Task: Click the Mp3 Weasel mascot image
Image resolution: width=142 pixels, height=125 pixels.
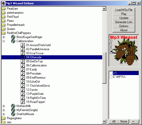Action: tap(124, 50)
